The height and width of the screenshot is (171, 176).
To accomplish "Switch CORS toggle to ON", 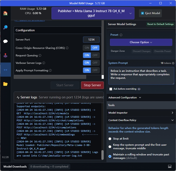I will [x=87, y=48].
